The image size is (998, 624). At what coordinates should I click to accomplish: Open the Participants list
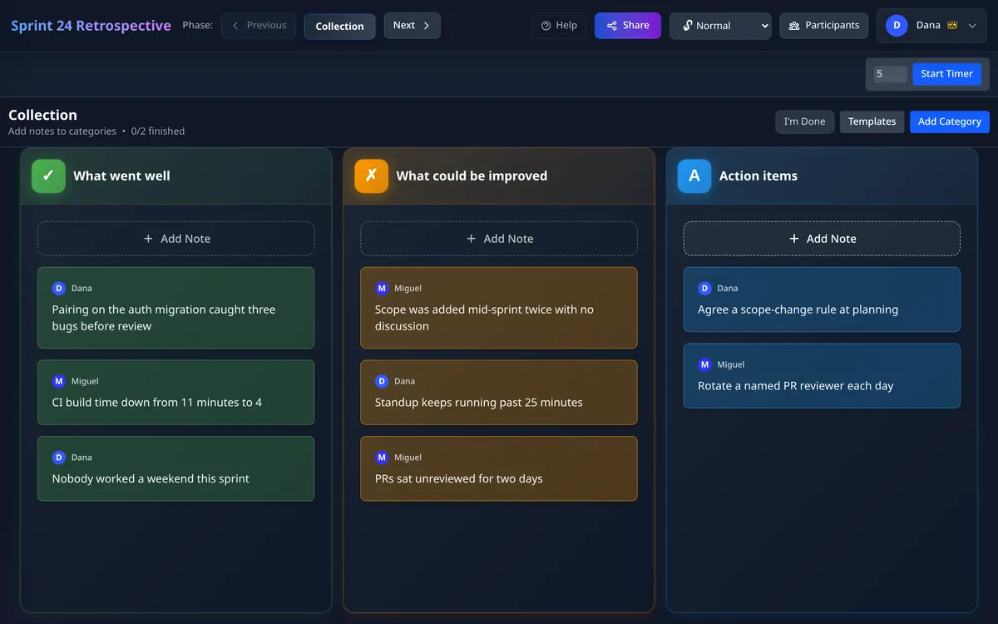click(824, 26)
